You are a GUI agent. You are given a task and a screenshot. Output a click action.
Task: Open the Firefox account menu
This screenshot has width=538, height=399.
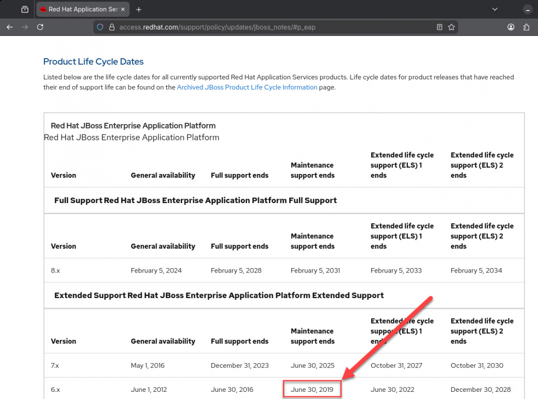coord(511,27)
